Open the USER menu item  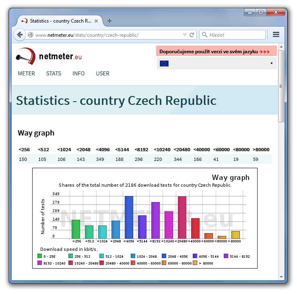103,73
